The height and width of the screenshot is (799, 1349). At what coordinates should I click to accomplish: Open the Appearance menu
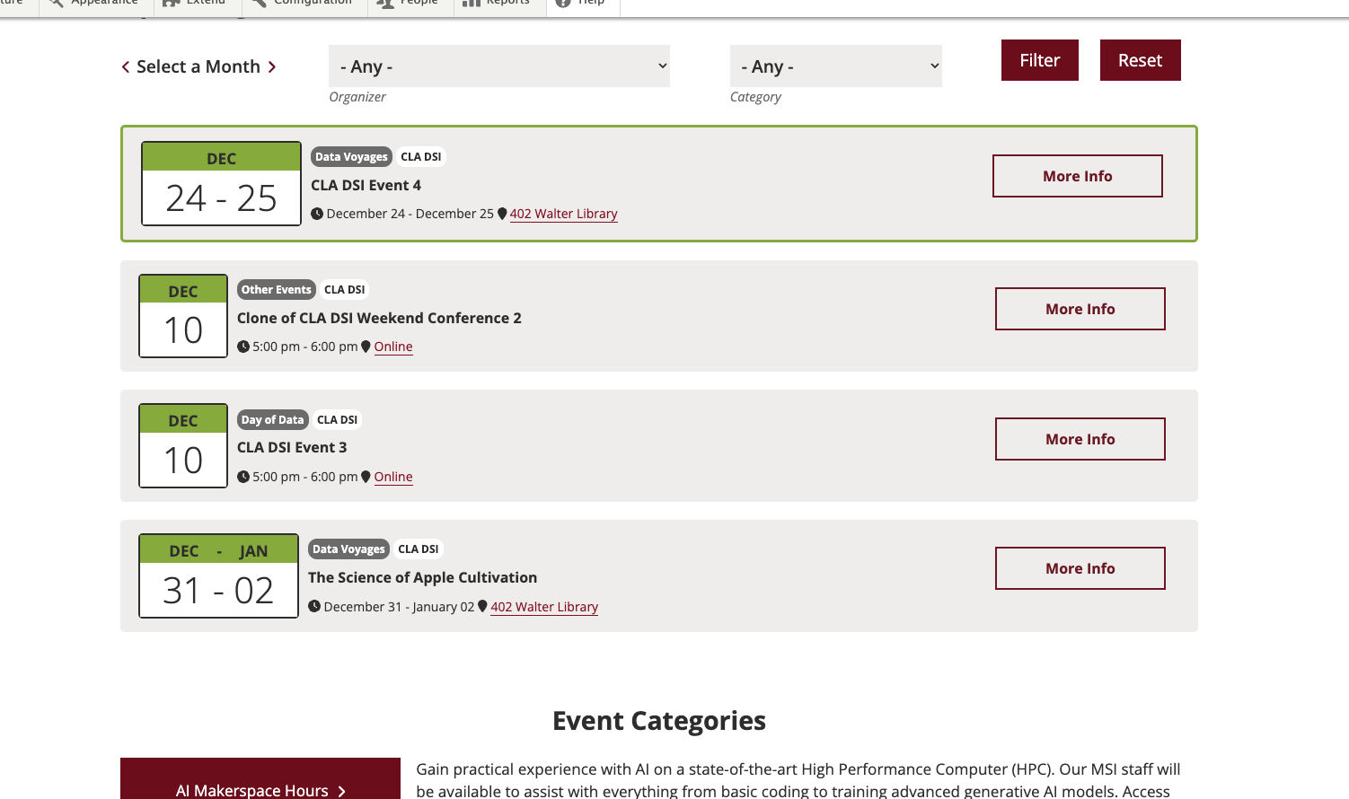(94, 3)
